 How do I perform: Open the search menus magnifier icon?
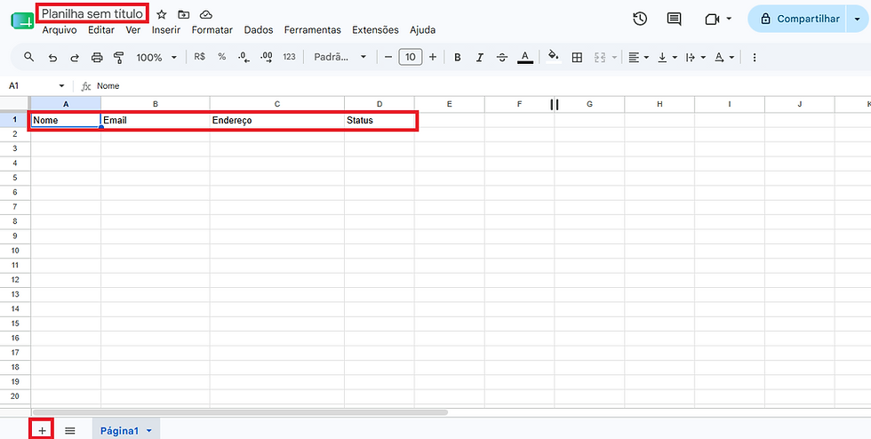pyautogui.click(x=28, y=57)
